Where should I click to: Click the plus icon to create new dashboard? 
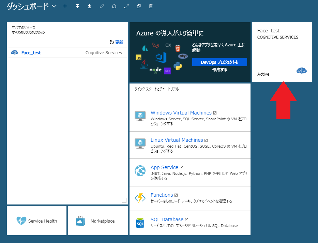[x=65, y=6]
